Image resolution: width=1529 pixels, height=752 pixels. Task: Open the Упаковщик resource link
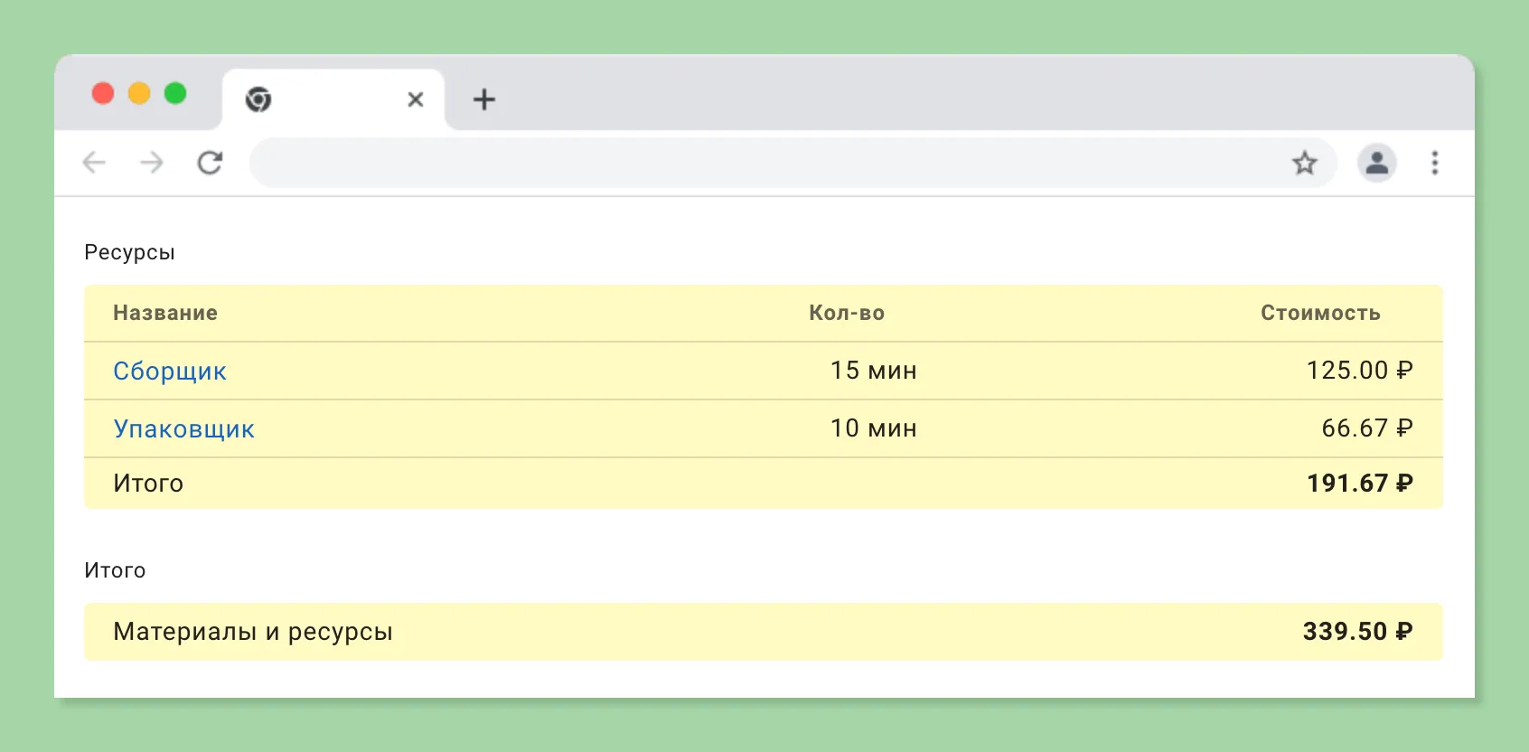click(184, 428)
